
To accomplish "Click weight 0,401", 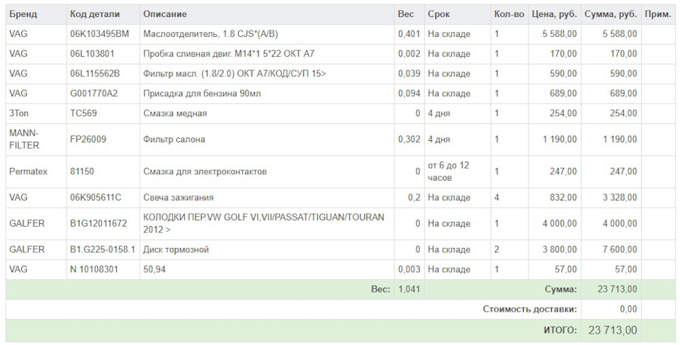I will [409, 34].
